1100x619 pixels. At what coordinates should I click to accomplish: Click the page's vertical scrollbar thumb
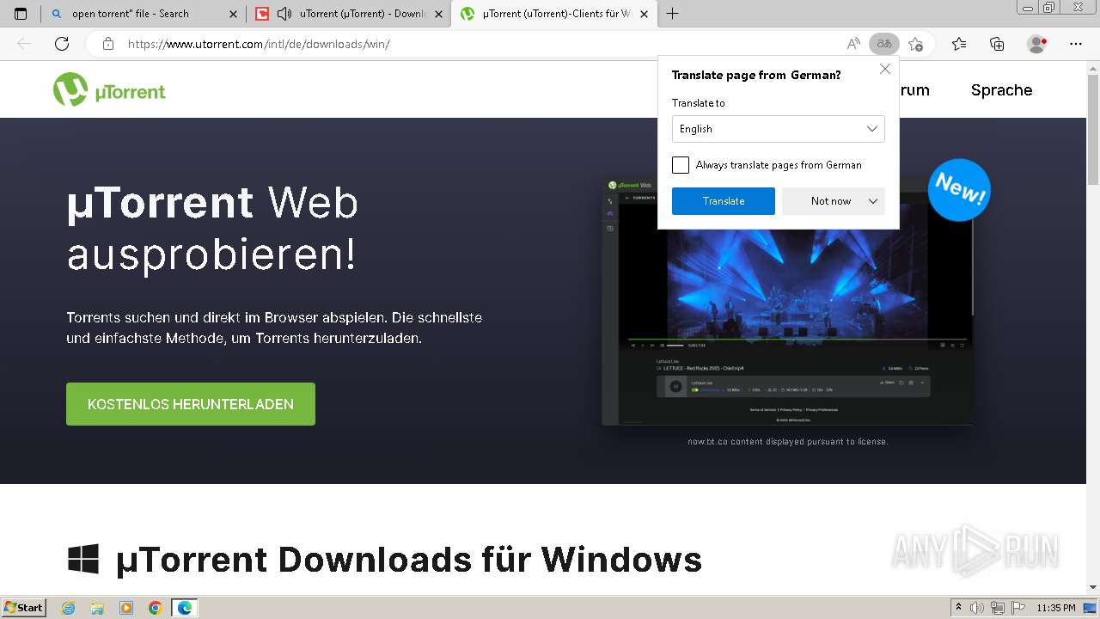click(x=1092, y=129)
